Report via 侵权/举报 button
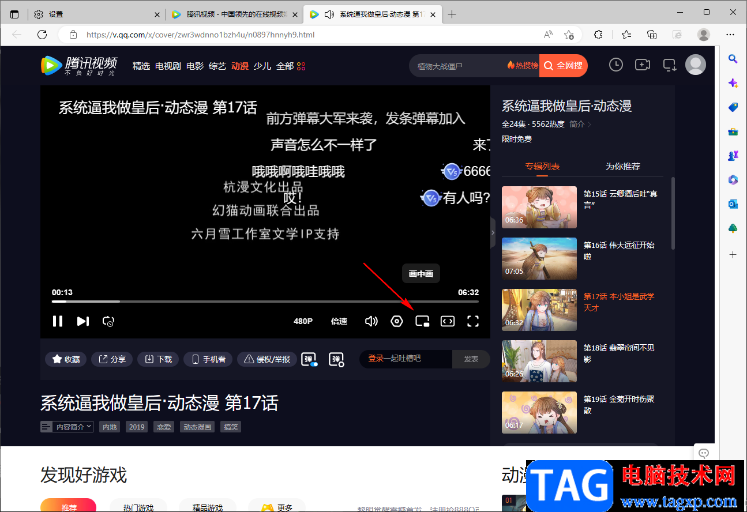The image size is (747, 512). point(267,359)
